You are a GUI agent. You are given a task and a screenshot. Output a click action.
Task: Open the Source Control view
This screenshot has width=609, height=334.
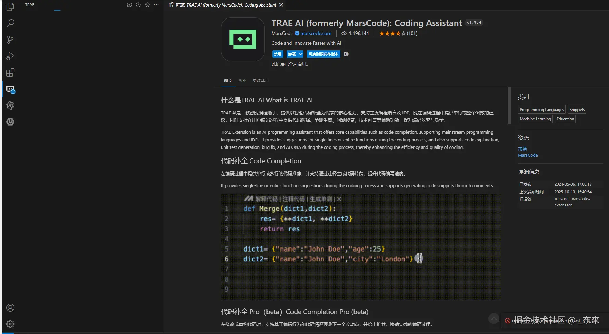click(10, 40)
